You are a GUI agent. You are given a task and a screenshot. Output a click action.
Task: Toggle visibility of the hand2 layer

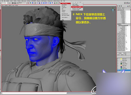click(x=118, y=61)
